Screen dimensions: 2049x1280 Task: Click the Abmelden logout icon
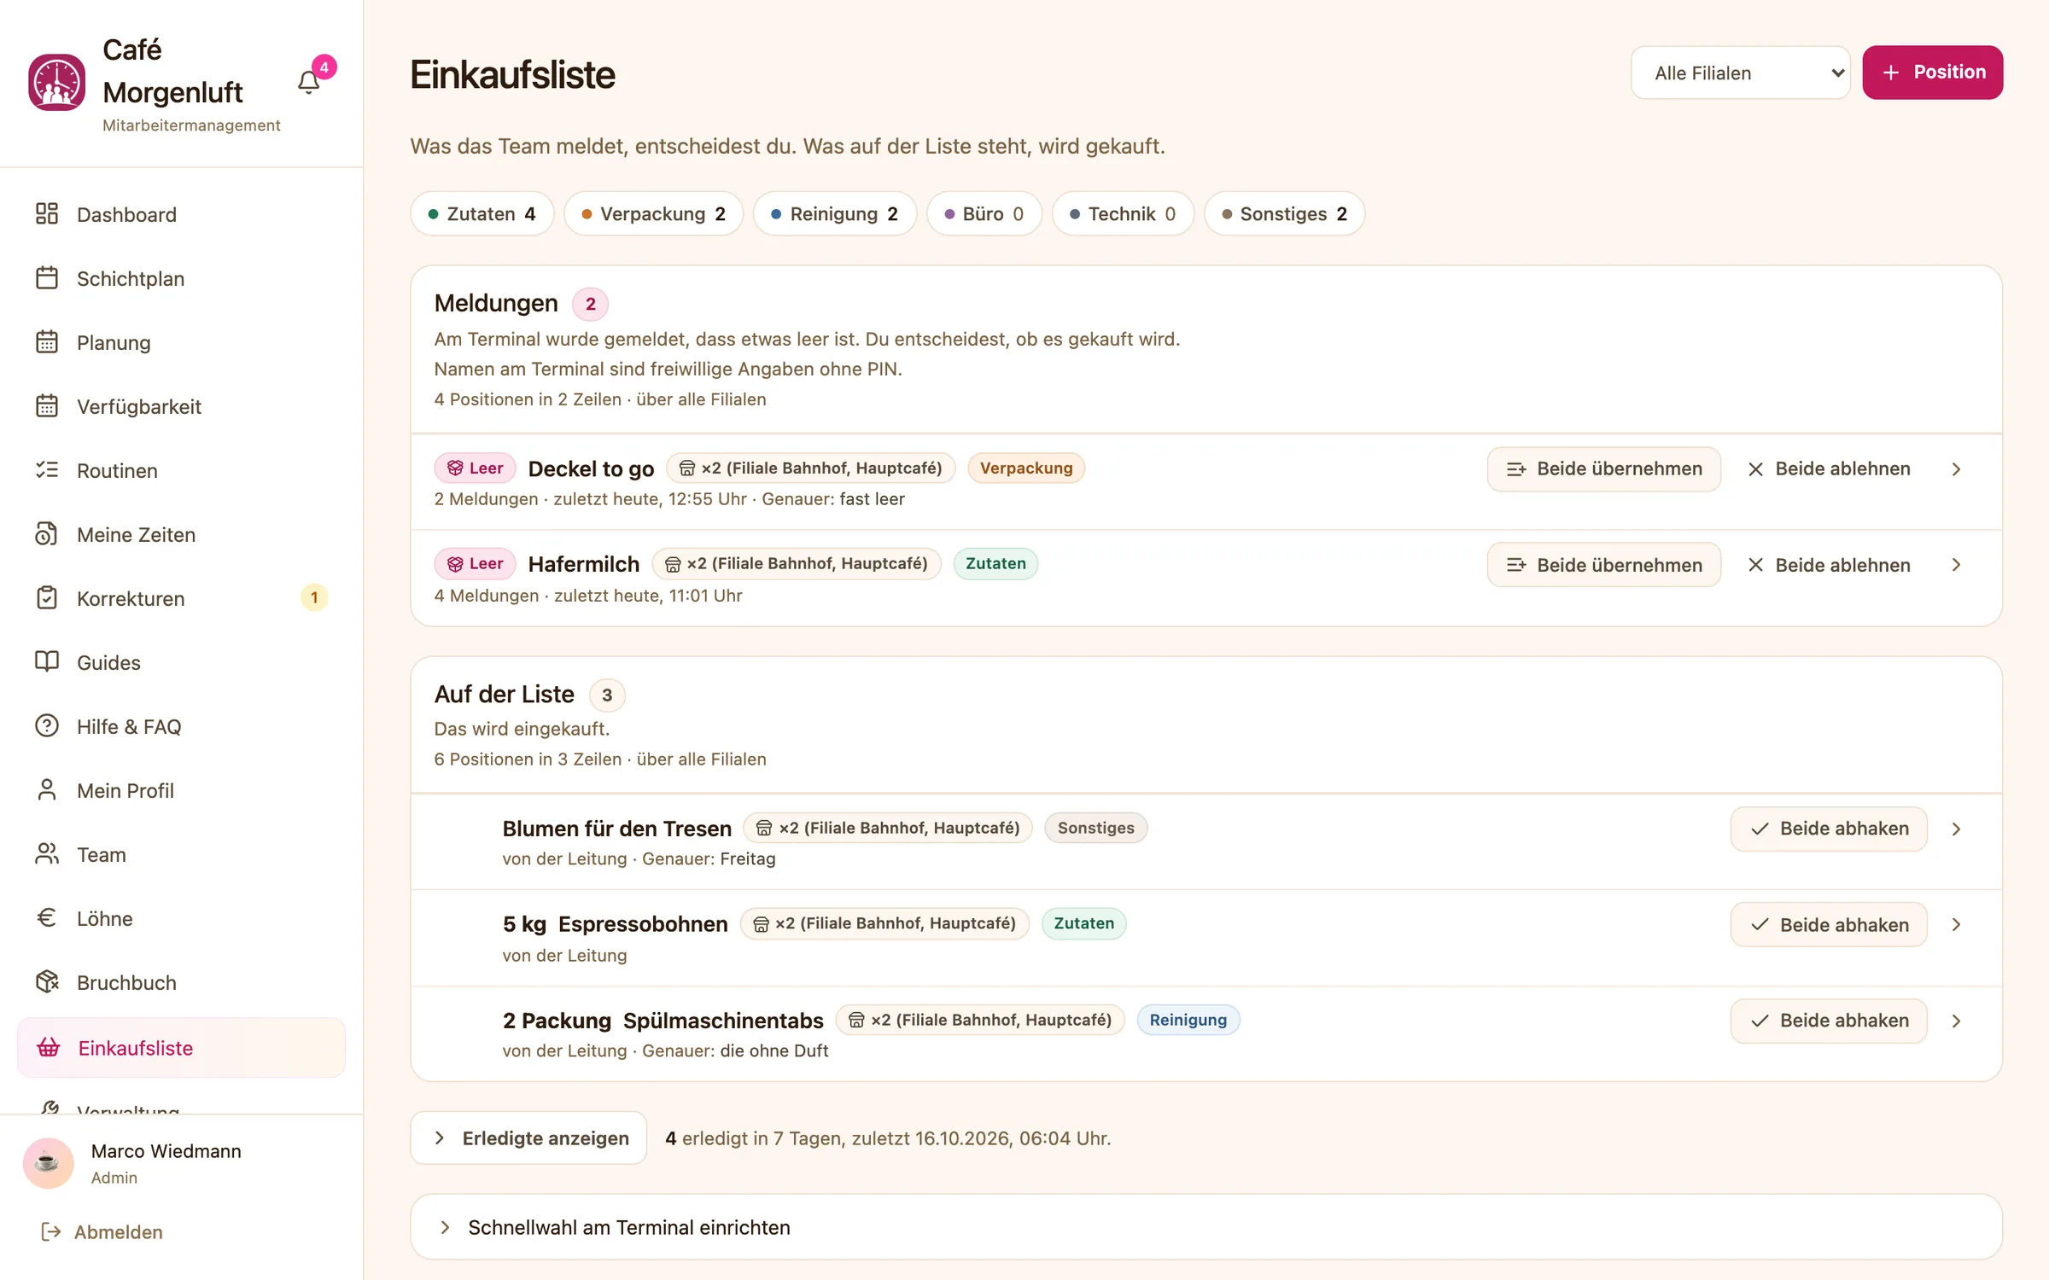(x=50, y=1231)
